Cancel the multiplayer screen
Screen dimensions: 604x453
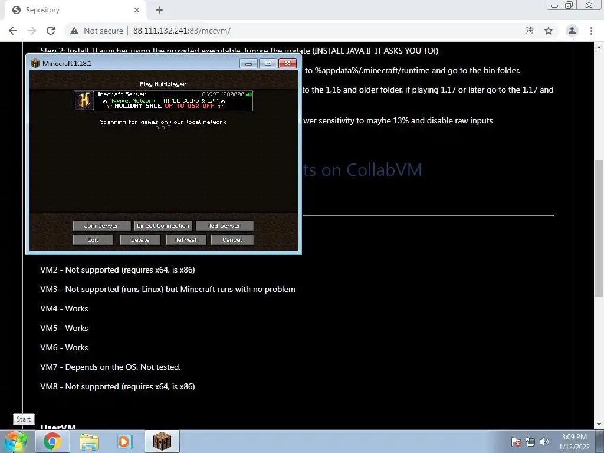(x=232, y=240)
